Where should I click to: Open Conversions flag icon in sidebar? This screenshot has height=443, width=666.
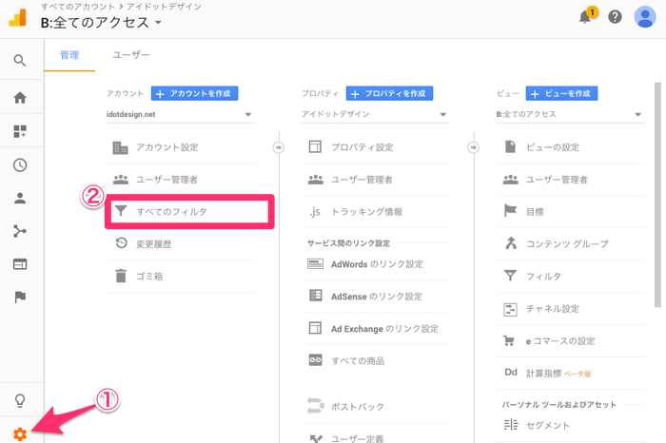click(19, 297)
